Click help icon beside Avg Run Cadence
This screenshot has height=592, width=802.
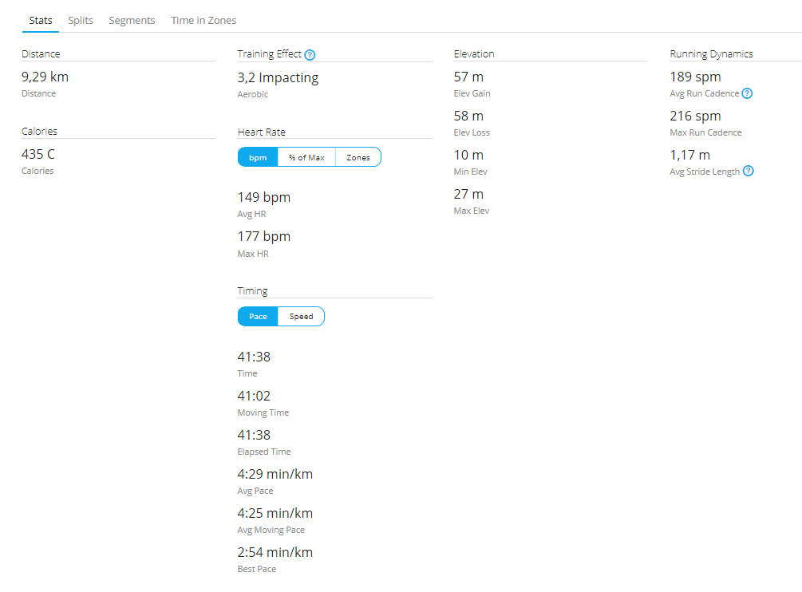tap(747, 93)
